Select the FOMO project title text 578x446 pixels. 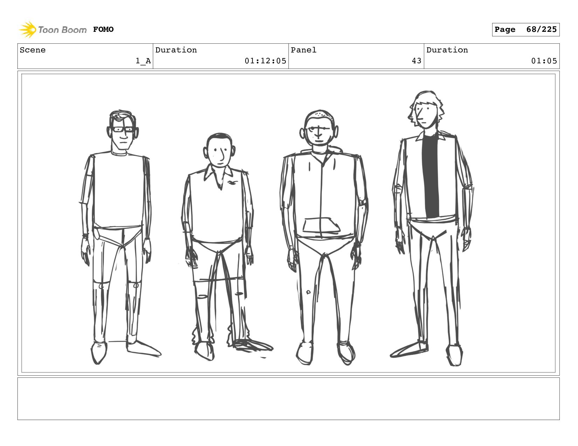[103, 29]
